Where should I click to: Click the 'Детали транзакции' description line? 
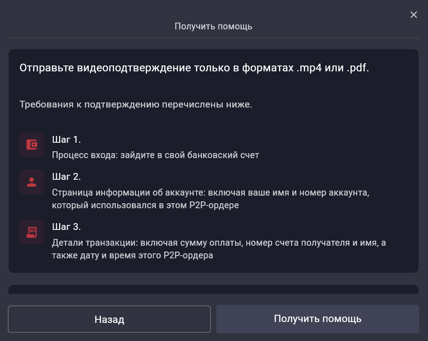pyautogui.click(x=219, y=243)
